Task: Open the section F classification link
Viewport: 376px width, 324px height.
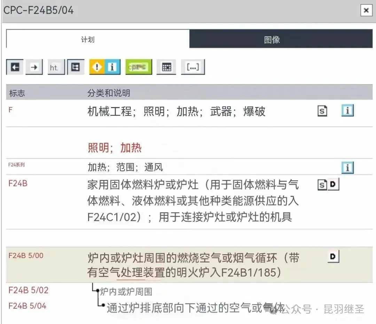Action: pyautogui.click(x=10, y=110)
